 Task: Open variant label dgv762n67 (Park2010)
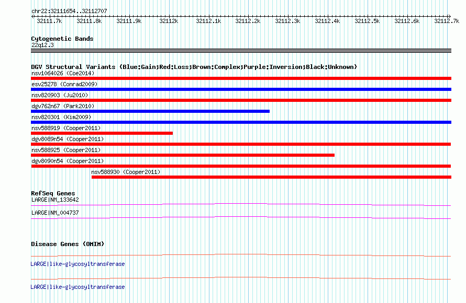click(x=63, y=106)
